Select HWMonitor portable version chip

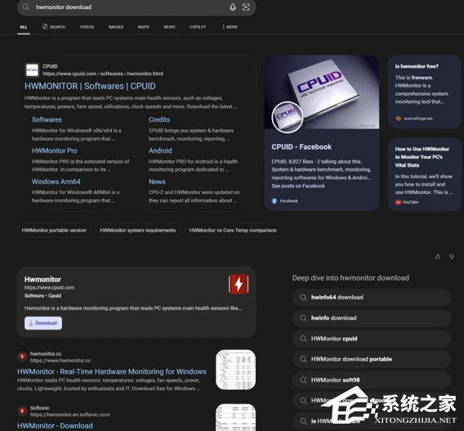54,231
